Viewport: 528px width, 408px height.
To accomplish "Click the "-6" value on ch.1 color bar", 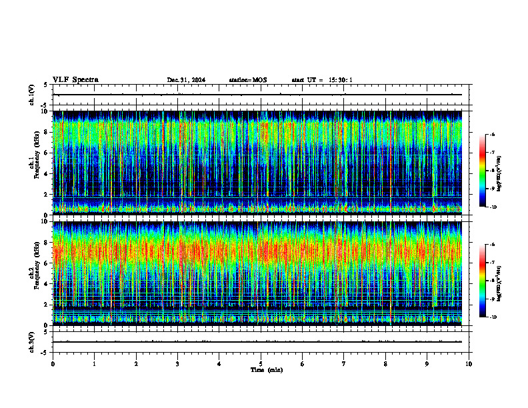I will [493, 135].
